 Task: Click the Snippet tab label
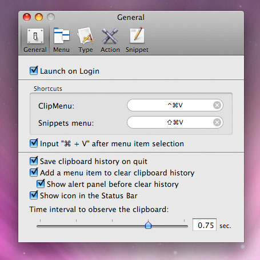click(x=137, y=50)
